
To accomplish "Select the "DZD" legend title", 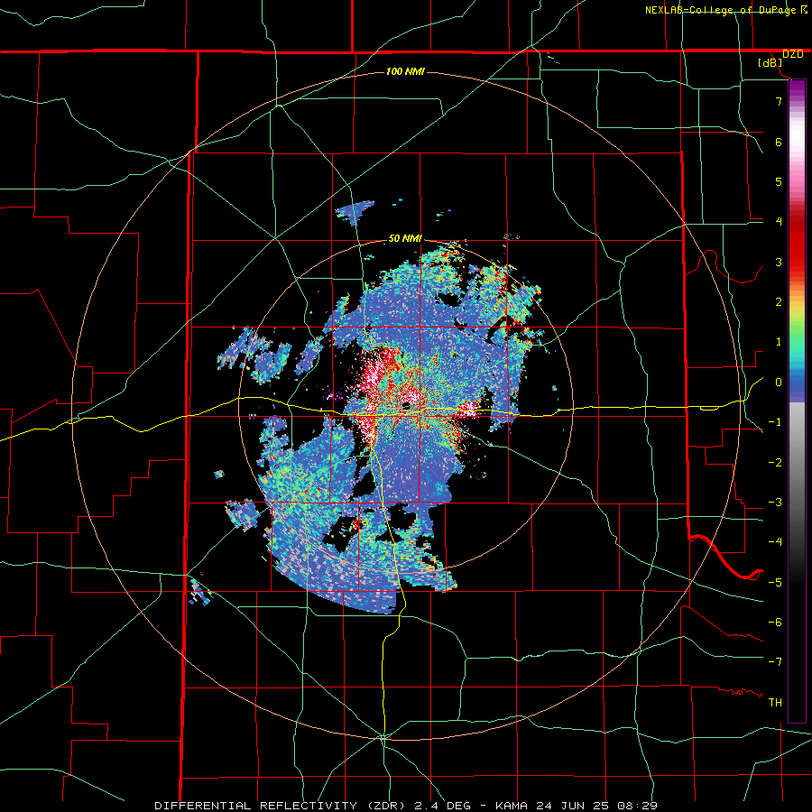I will pos(793,54).
